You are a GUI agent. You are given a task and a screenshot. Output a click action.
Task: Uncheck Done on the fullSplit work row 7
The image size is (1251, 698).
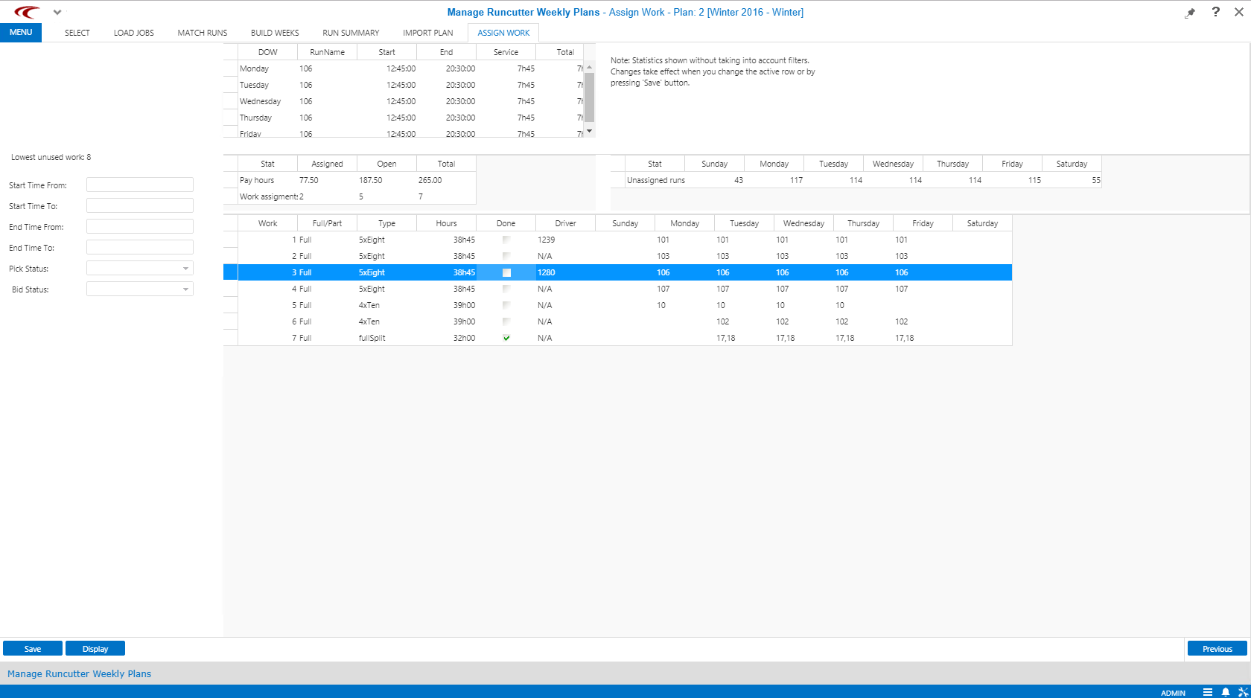(506, 338)
